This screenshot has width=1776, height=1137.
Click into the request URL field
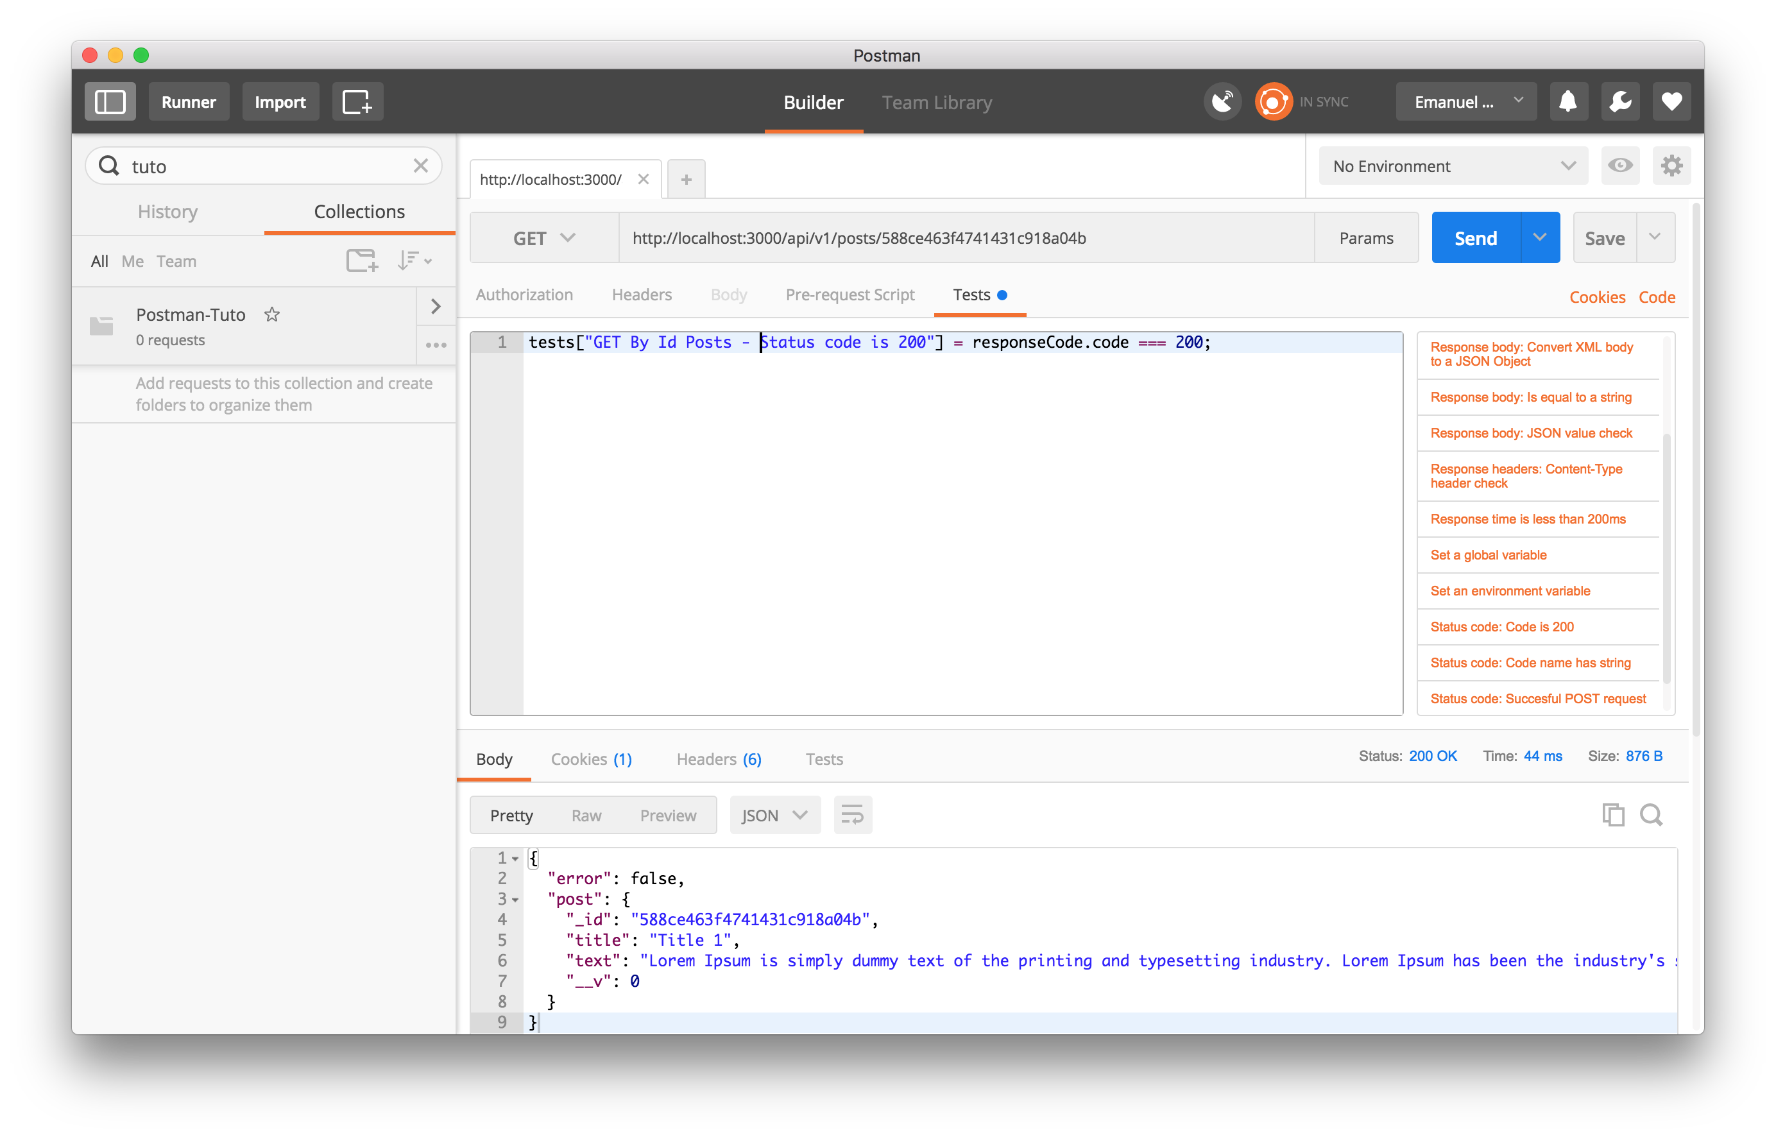[967, 238]
